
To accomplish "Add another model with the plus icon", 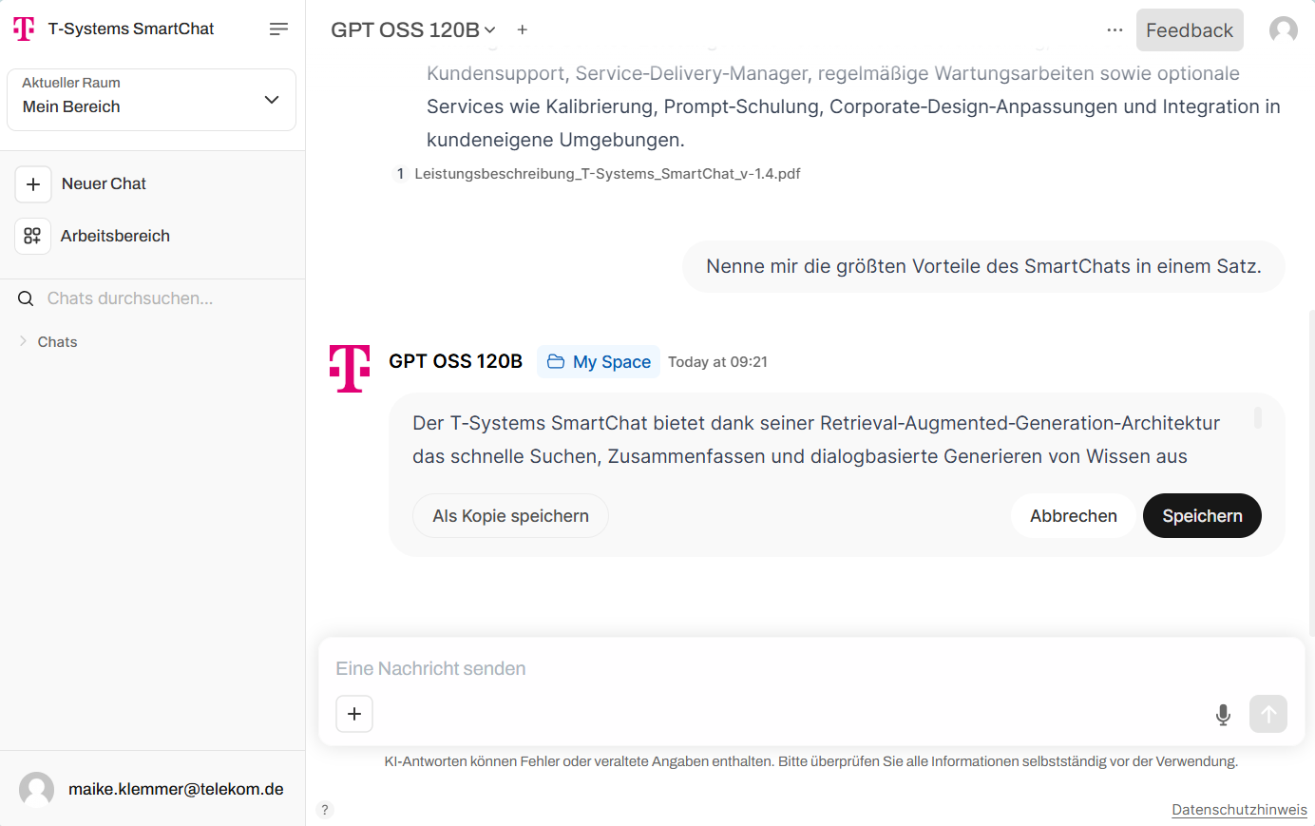I will click(x=523, y=29).
